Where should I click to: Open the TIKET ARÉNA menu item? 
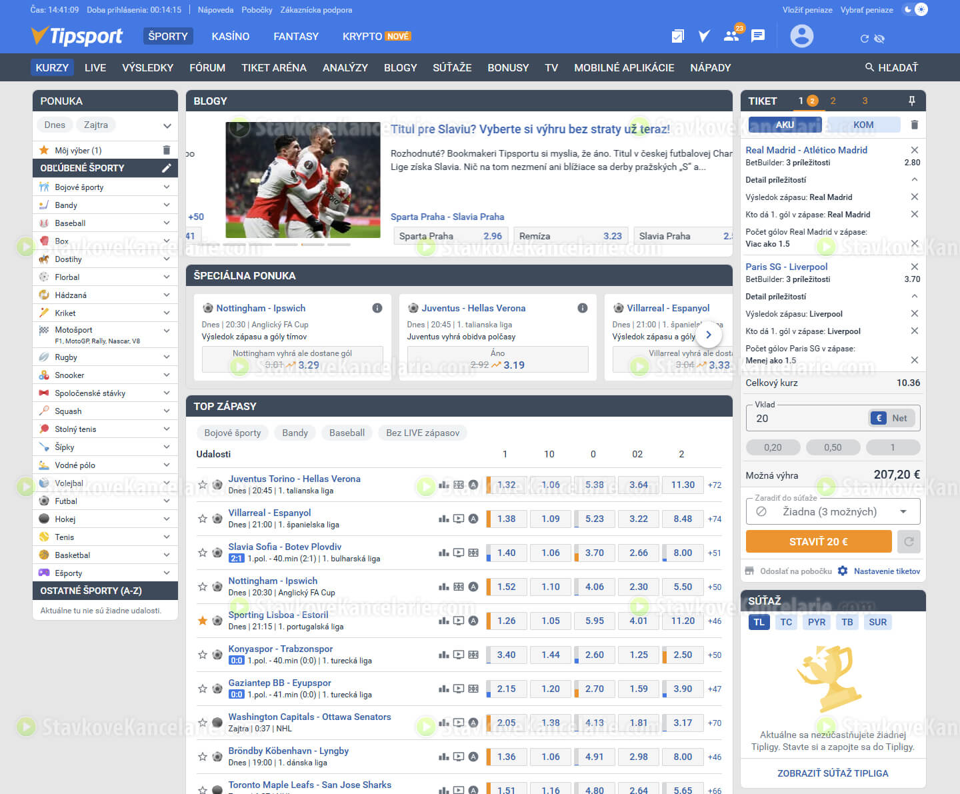pyautogui.click(x=274, y=67)
